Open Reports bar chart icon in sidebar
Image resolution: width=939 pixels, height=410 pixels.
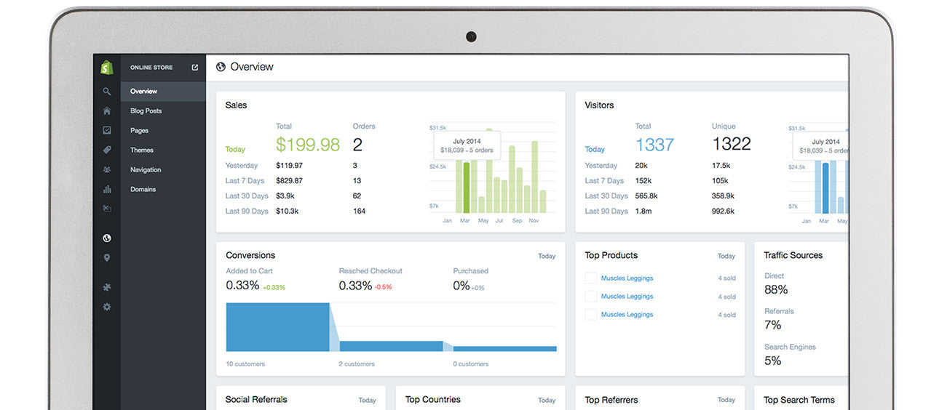coord(107,189)
